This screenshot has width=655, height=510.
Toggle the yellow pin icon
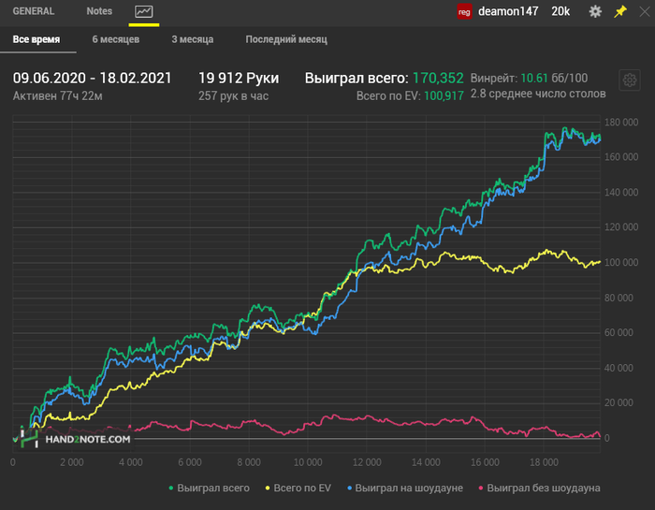click(619, 11)
